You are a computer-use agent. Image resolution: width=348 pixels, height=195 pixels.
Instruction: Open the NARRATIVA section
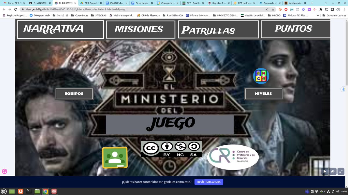tap(61, 29)
